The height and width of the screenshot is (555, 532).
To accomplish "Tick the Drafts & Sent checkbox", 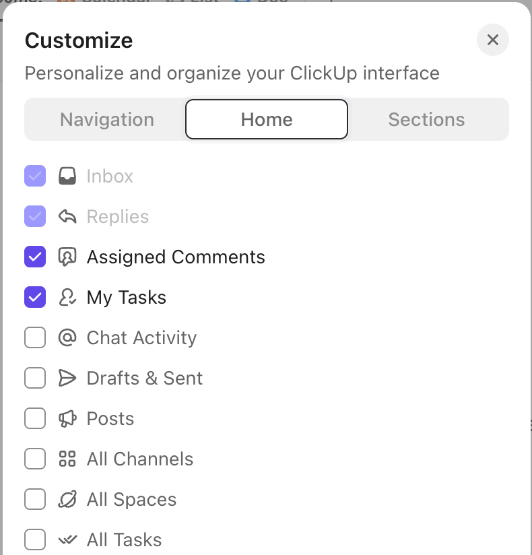I will (35, 379).
